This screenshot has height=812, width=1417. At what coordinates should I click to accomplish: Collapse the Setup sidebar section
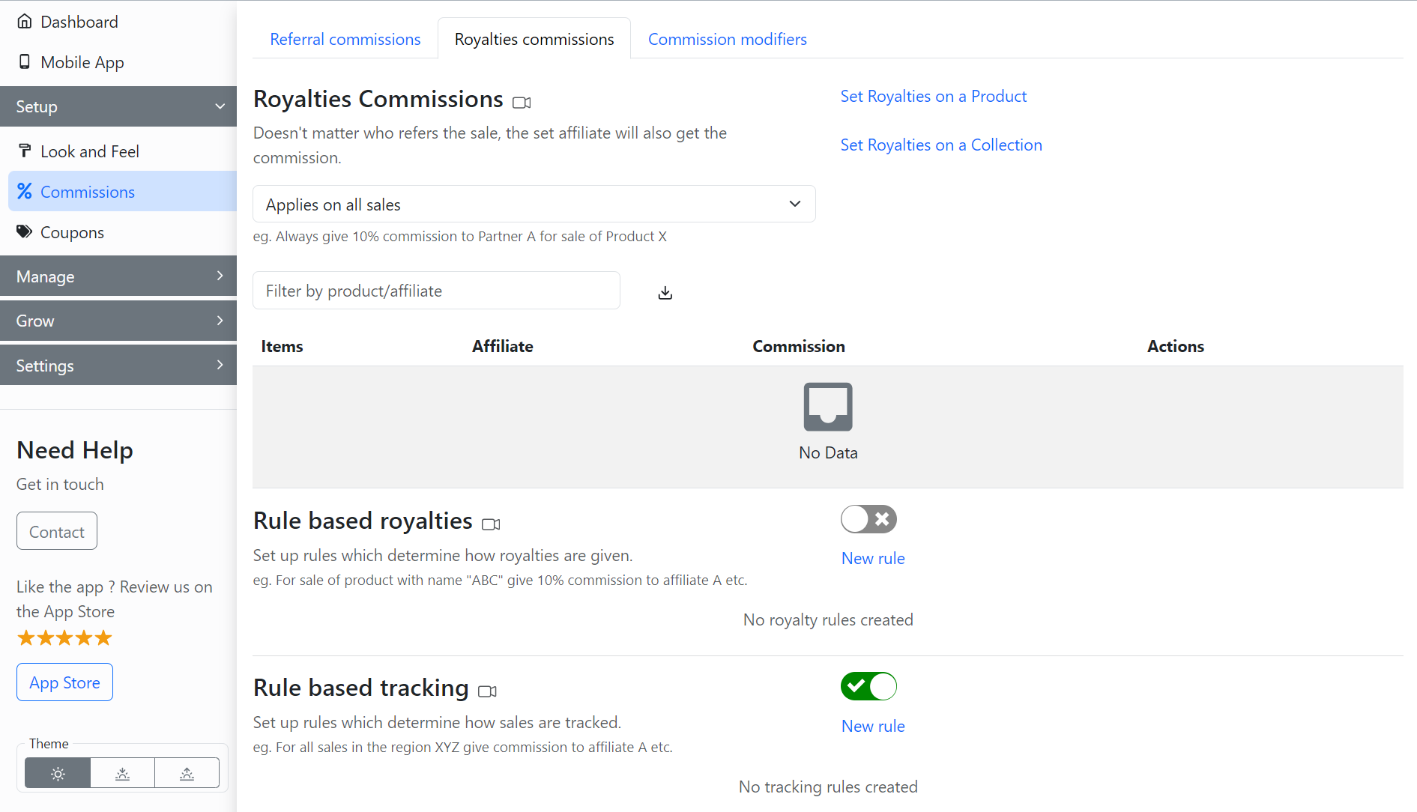[x=118, y=106]
